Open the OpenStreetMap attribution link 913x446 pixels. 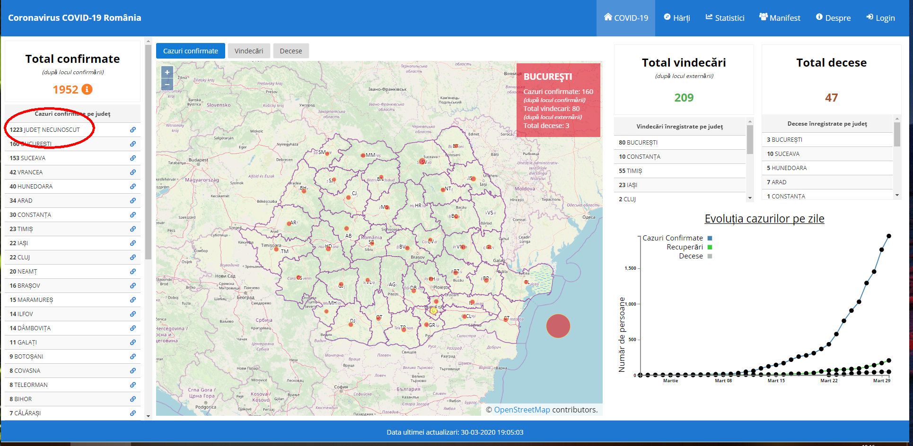(522, 410)
